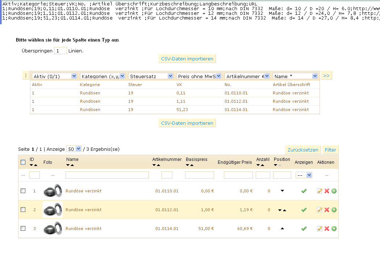Toggle select-all checkbox in table header
380x260 pixels.
click(x=23, y=162)
